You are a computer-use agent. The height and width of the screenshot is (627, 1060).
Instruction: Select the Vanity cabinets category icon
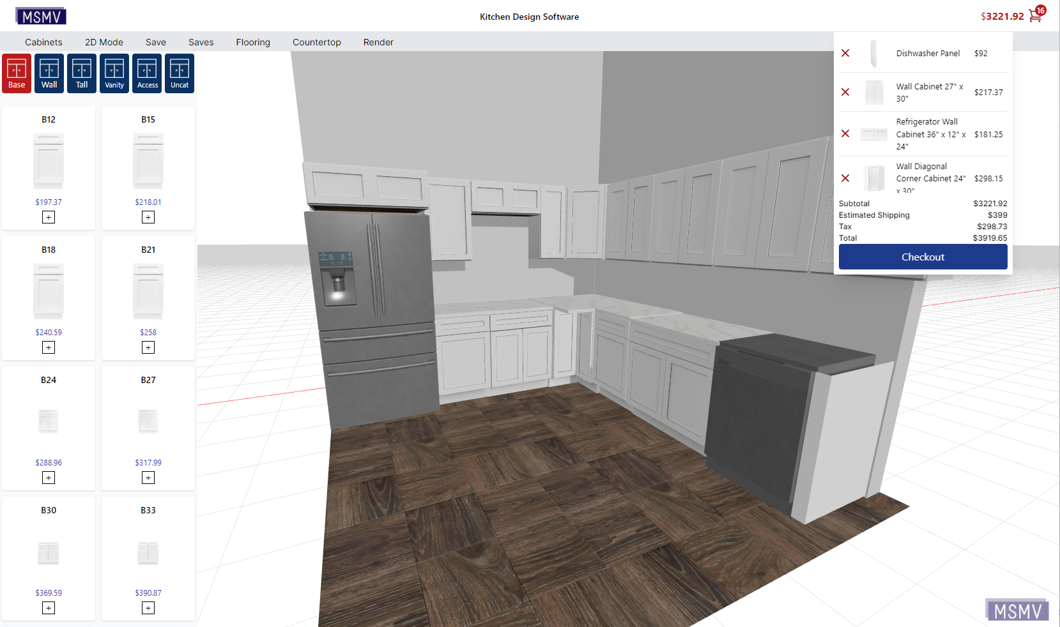pyautogui.click(x=114, y=73)
